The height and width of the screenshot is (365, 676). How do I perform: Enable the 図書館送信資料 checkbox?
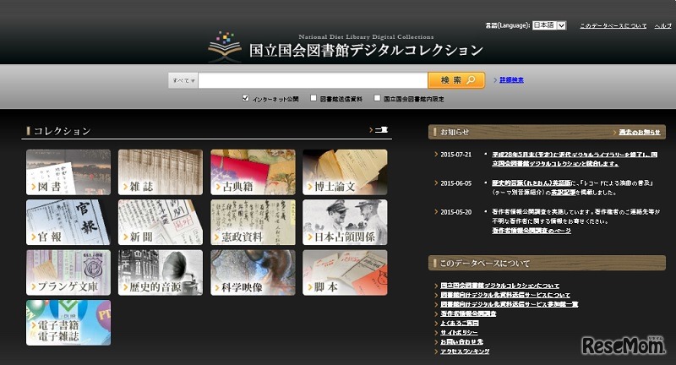tap(313, 98)
